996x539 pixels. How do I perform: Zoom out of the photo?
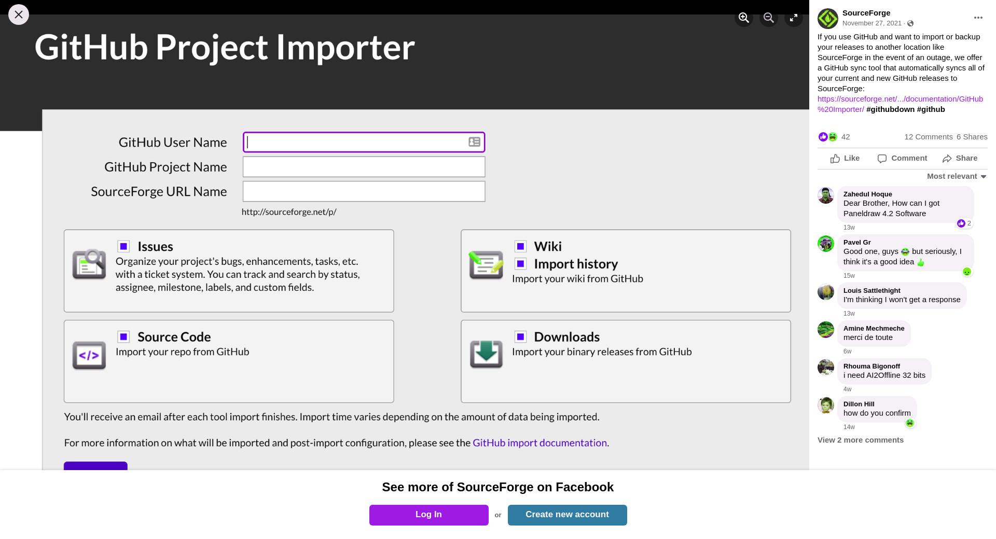click(768, 18)
